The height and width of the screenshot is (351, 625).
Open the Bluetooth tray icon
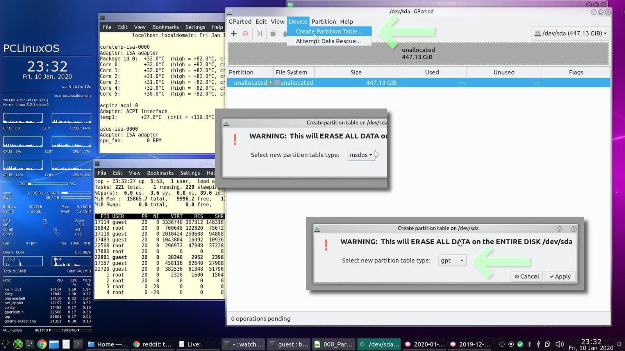coord(530,344)
